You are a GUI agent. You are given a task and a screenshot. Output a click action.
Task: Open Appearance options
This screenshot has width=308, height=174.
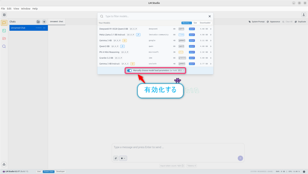click(x=273, y=22)
